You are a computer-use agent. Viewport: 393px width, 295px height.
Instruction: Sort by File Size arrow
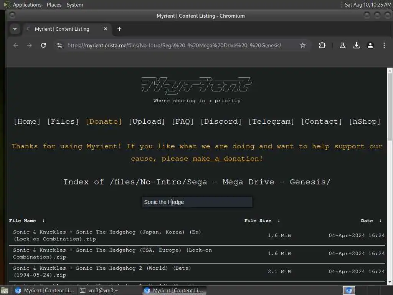tap(279, 220)
